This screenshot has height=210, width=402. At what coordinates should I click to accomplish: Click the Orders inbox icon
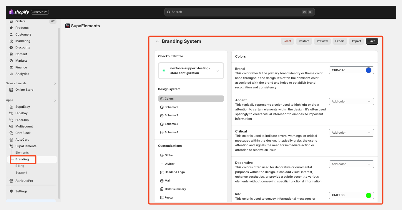[x=11, y=21]
